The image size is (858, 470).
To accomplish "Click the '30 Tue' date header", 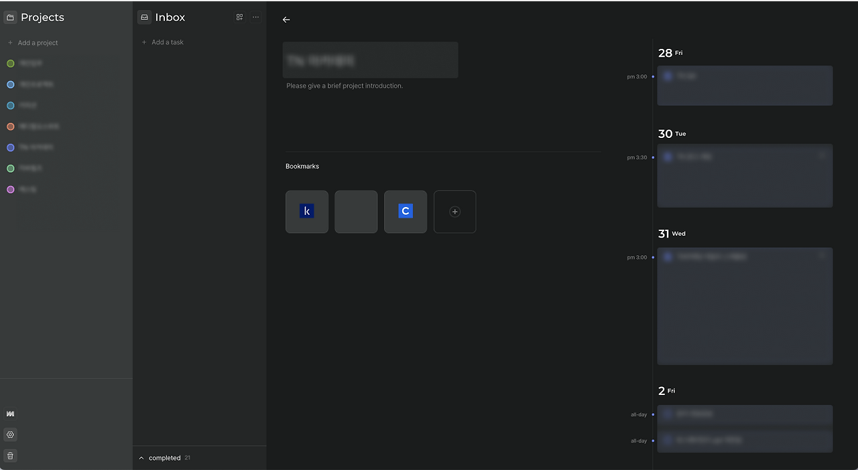I will [x=672, y=134].
